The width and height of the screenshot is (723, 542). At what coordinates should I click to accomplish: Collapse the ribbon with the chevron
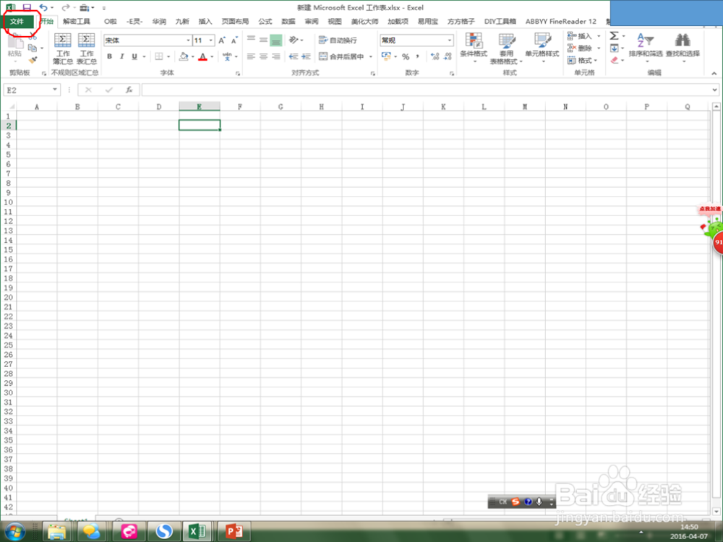(714, 73)
